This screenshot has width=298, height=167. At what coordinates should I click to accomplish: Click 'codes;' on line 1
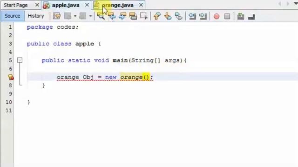tap(68, 27)
